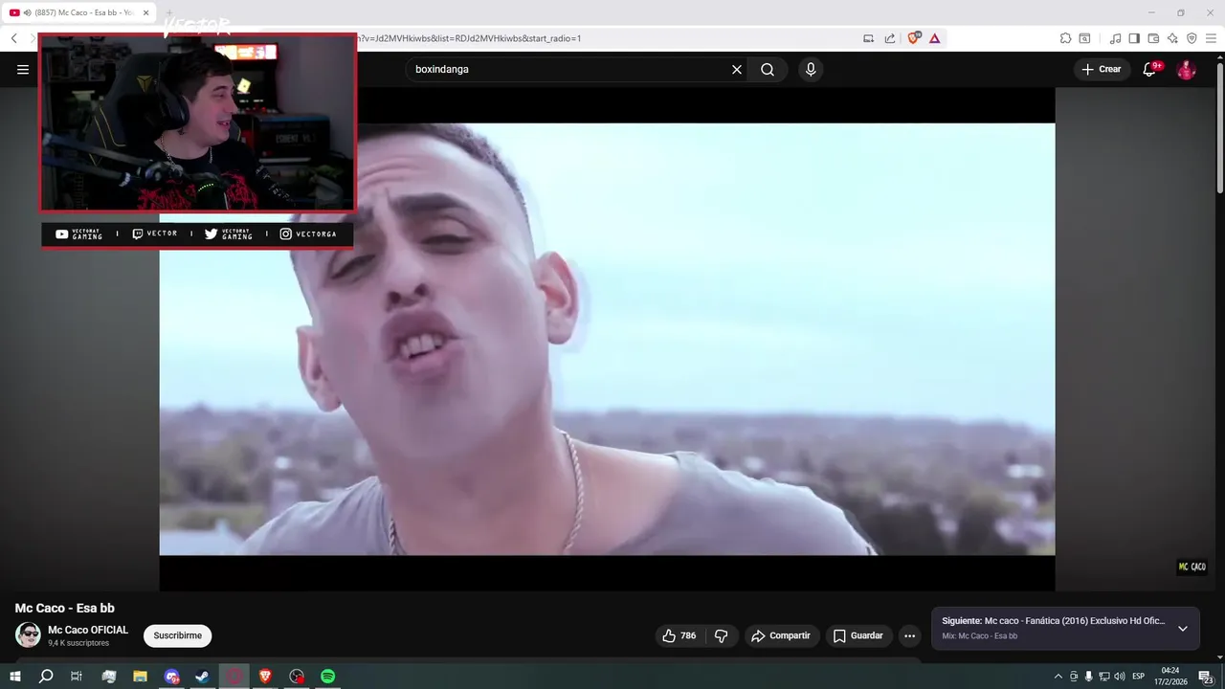
Task: Open the Mc Caco channel avatar
Action: [x=28, y=635]
